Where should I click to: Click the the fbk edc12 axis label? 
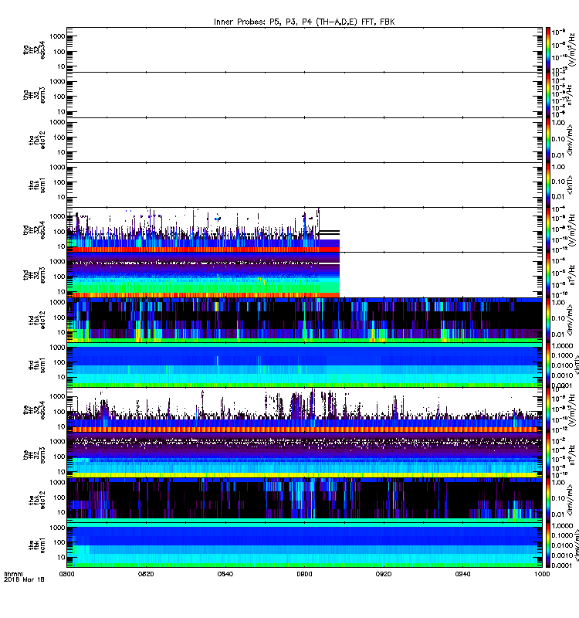pos(37,500)
